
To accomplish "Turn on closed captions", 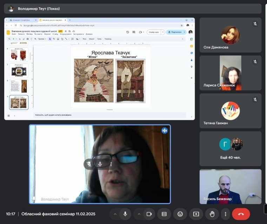I will [x=164, y=214].
